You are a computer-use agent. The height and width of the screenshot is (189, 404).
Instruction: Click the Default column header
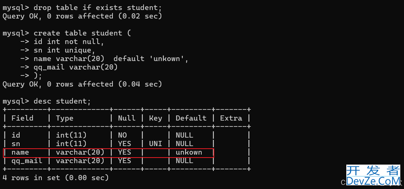tap(191, 118)
